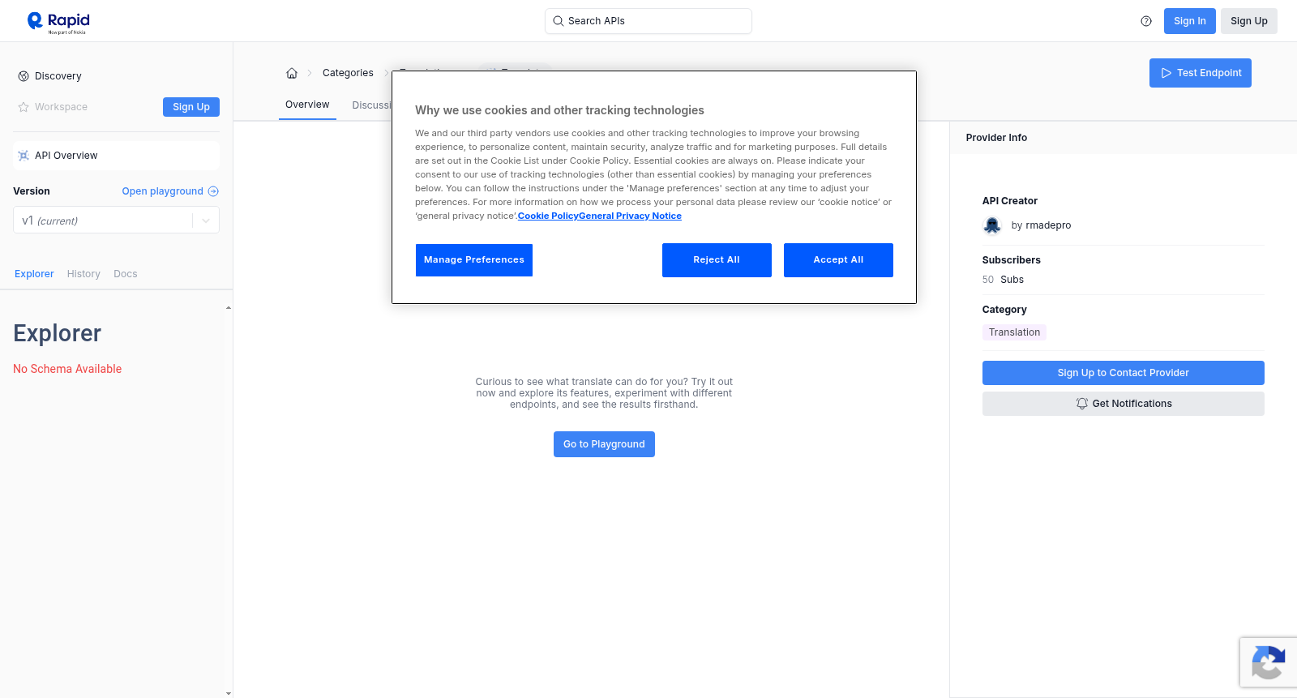Click the API Overview icon
The width and height of the screenshot is (1297, 698).
pyautogui.click(x=24, y=156)
